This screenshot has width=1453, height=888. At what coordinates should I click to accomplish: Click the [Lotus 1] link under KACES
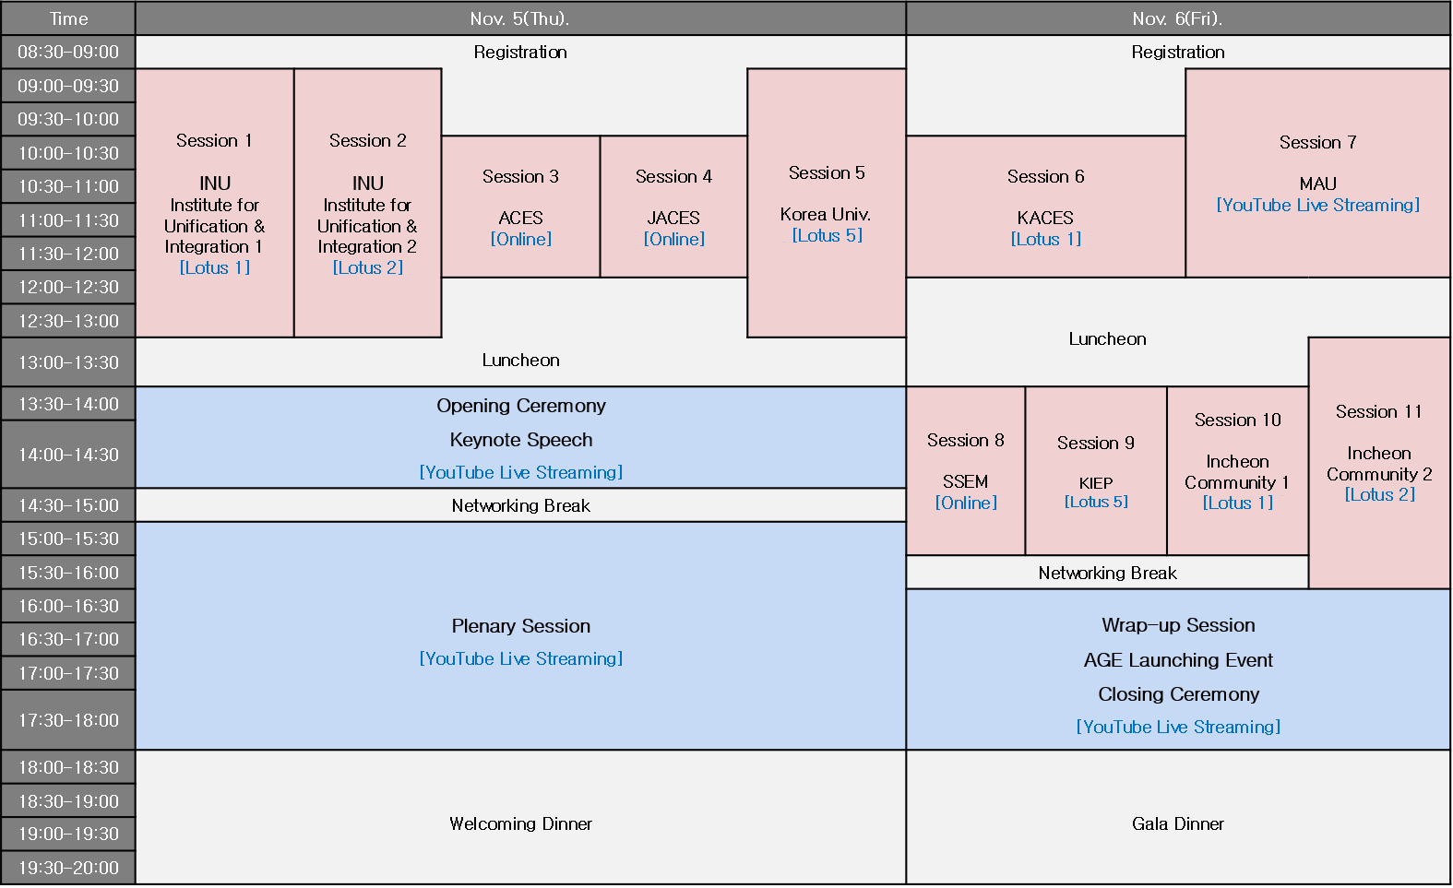click(1045, 239)
